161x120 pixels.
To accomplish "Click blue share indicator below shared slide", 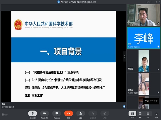I will [x=124, y=106].
